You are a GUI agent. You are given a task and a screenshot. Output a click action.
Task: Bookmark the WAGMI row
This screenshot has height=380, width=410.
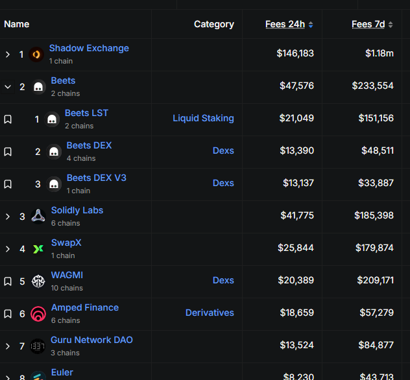tap(8, 281)
